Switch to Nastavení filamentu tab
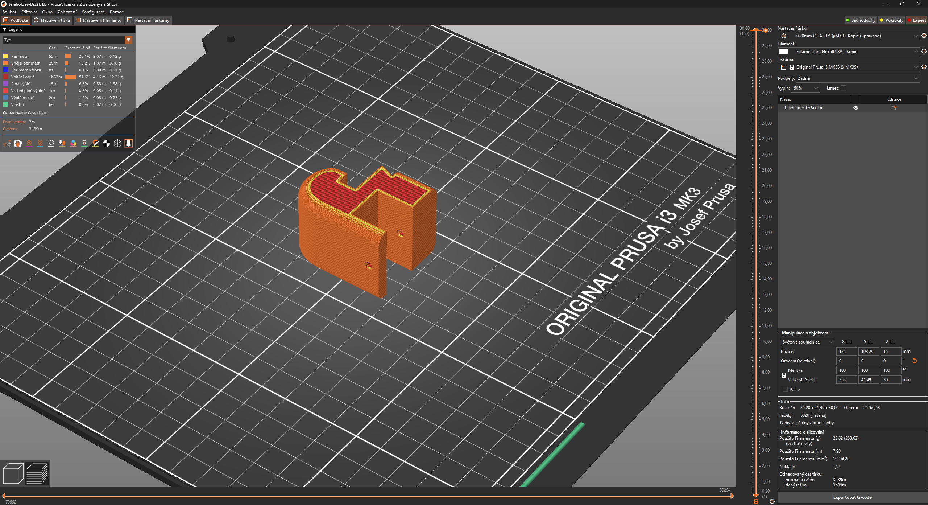Screen dimensions: 928x505 coord(99,20)
